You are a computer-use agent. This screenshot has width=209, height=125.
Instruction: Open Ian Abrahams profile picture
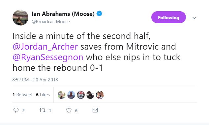click(20, 18)
